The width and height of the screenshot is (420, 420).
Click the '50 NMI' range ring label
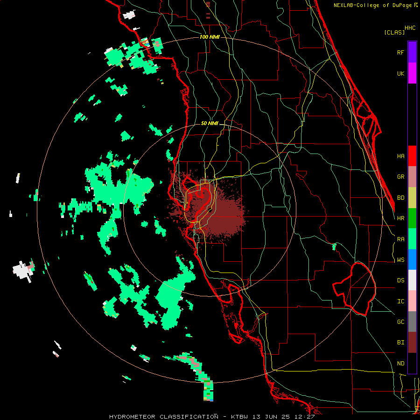click(x=210, y=123)
